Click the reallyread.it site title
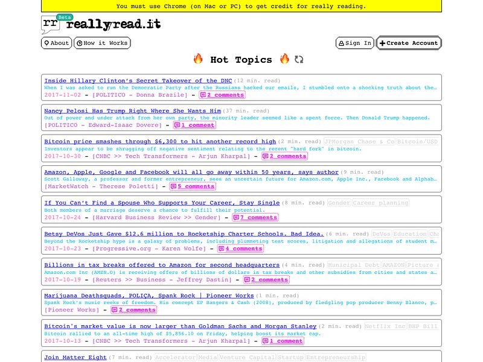 [114, 24]
